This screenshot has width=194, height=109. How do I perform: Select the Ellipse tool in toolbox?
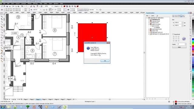pyautogui.click(x=2, y=32)
